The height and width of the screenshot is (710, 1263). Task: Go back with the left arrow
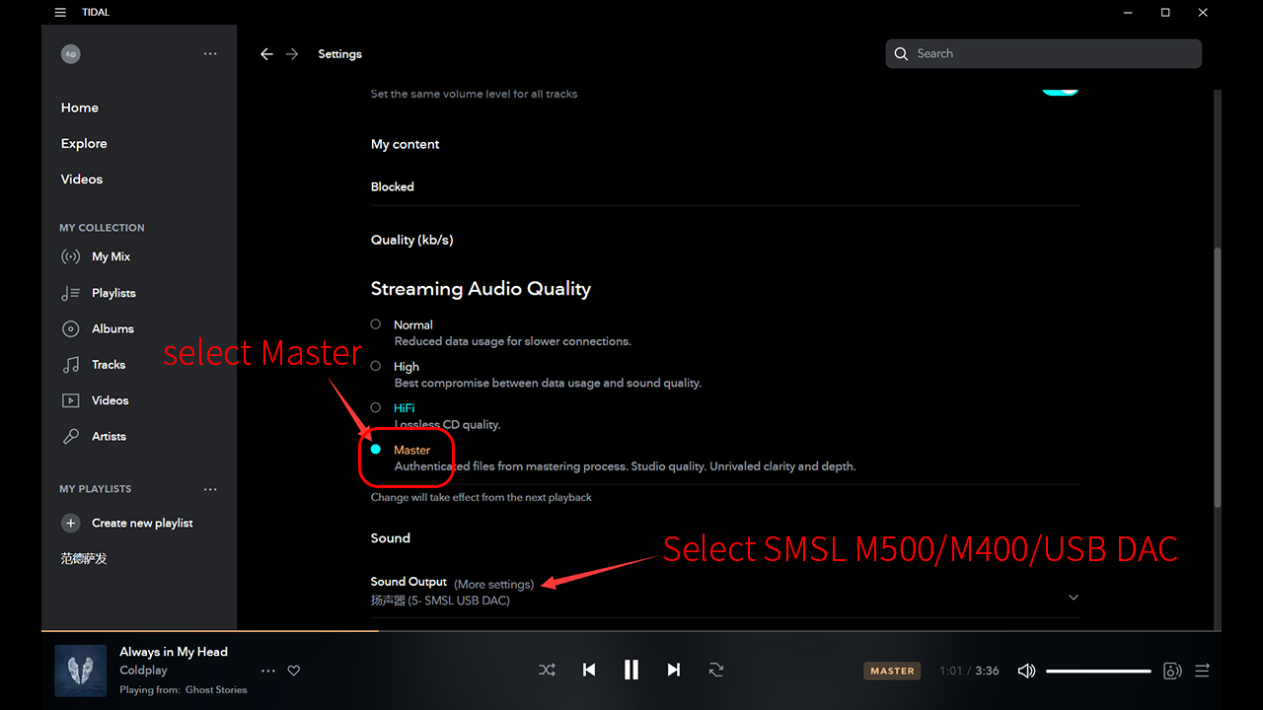pos(266,54)
